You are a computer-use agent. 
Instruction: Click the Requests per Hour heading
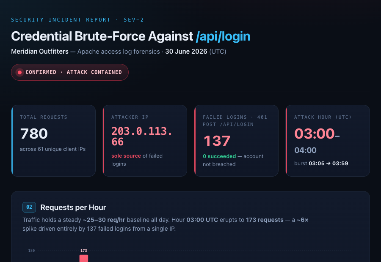pos(73,207)
